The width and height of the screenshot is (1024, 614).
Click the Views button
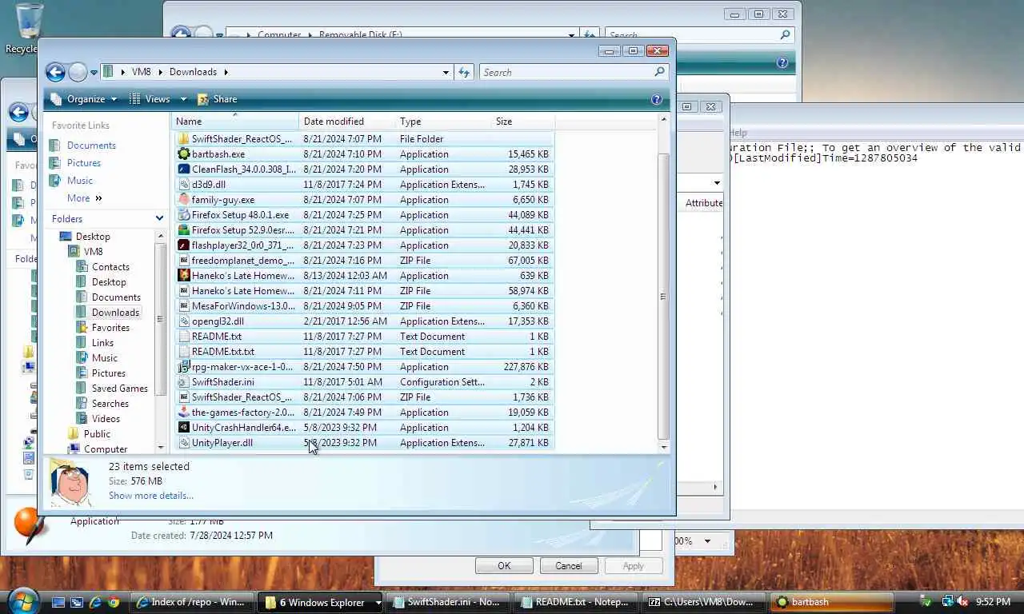[x=150, y=99]
